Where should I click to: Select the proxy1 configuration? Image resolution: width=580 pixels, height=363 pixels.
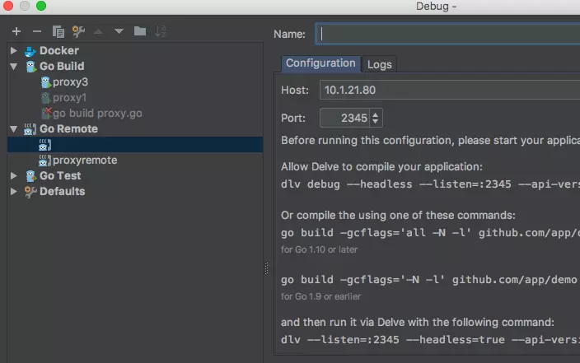click(x=69, y=98)
